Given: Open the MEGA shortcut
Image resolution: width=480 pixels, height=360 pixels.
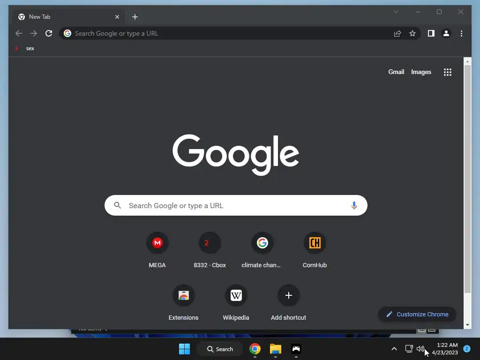Looking at the screenshot, I should pos(157,251).
